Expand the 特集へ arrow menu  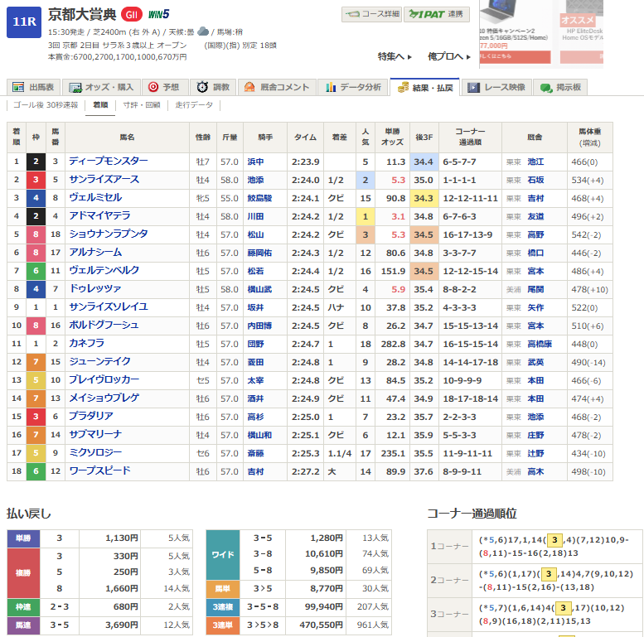tap(395, 56)
